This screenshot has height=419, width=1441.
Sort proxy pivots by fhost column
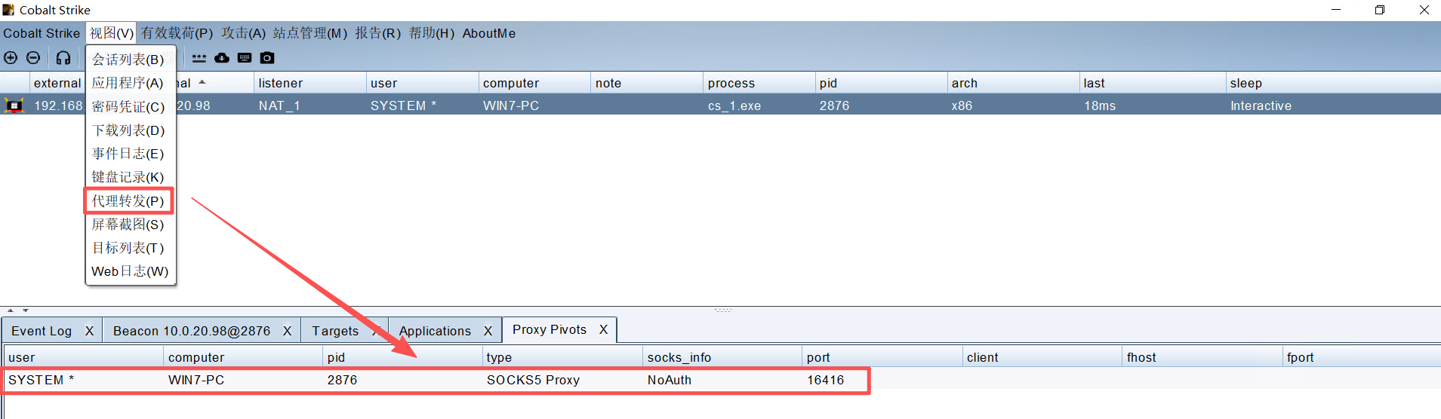pyautogui.click(x=1202, y=357)
